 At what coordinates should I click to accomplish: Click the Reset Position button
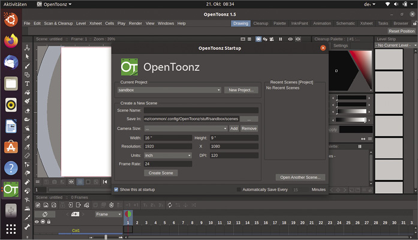pos(401,31)
